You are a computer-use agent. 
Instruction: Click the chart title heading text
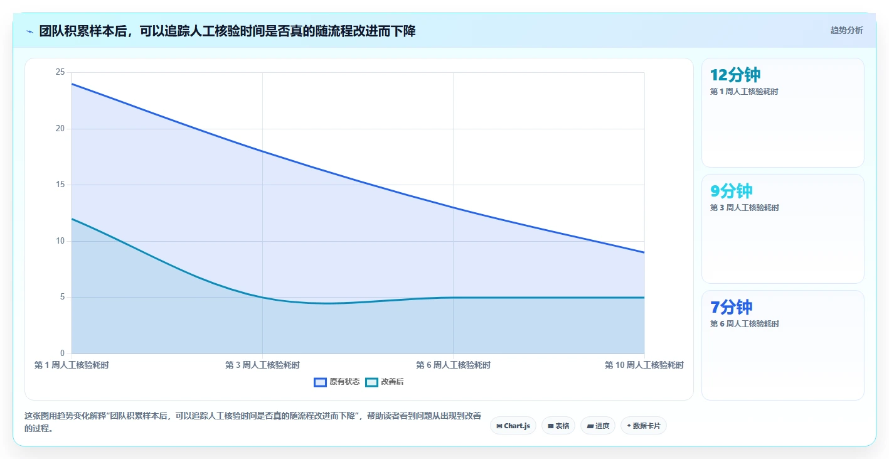(227, 31)
